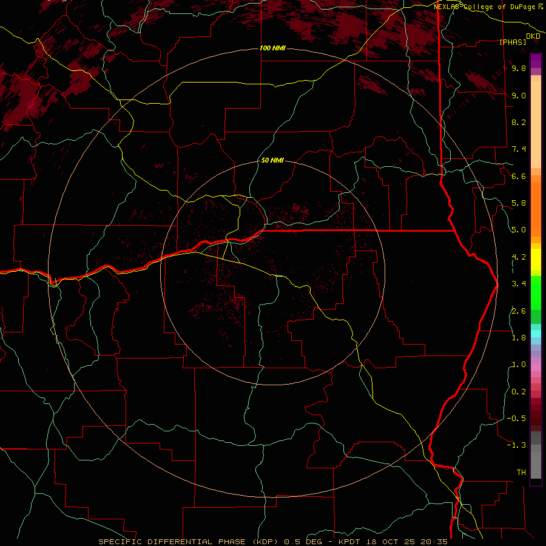Image resolution: width=546 pixels, height=546 pixels.
Task: Click the -0.5 value on the color scale
Action: point(516,419)
